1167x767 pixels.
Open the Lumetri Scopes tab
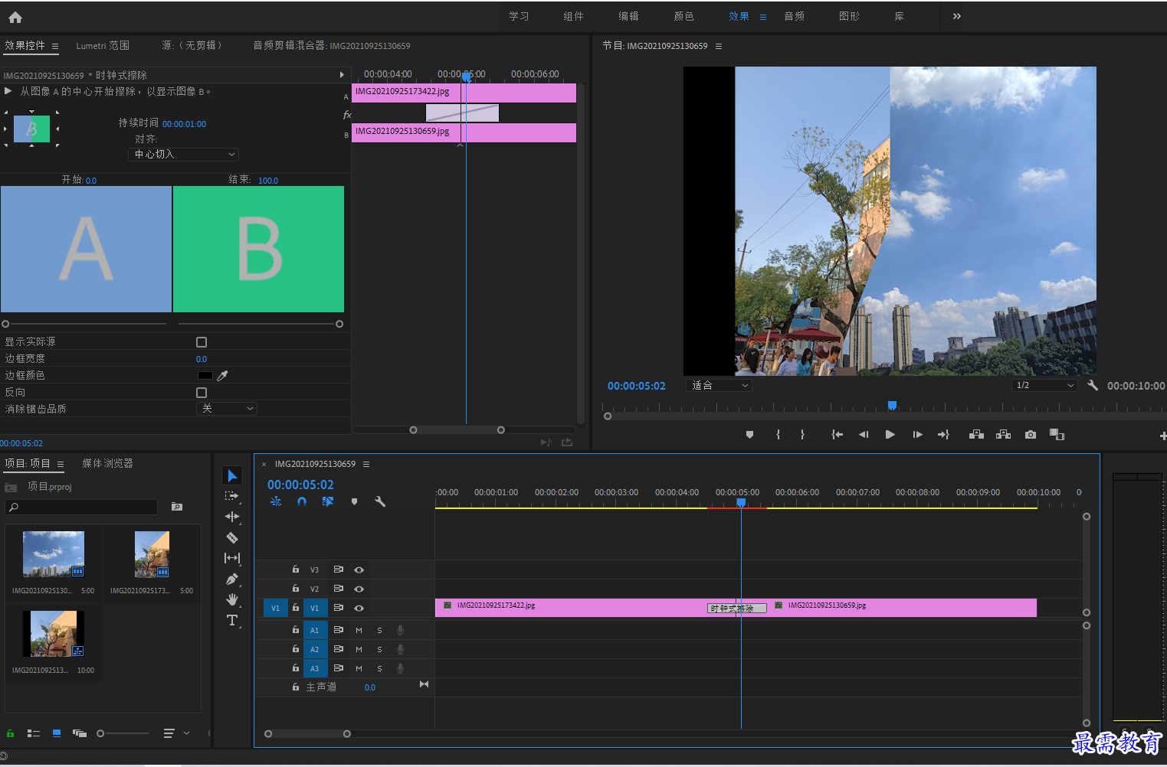coord(103,46)
